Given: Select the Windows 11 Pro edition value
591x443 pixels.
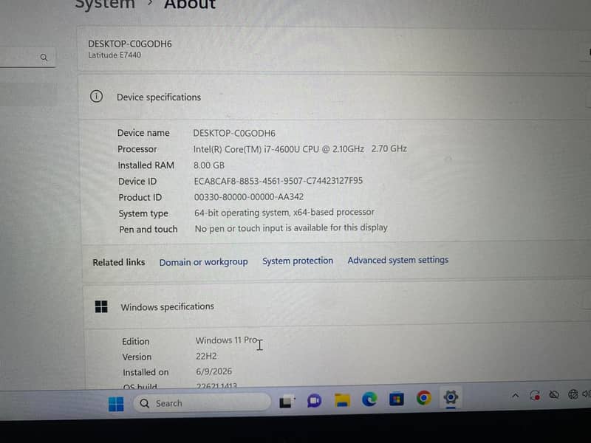Looking at the screenshot, I should (x=226, y=340).
